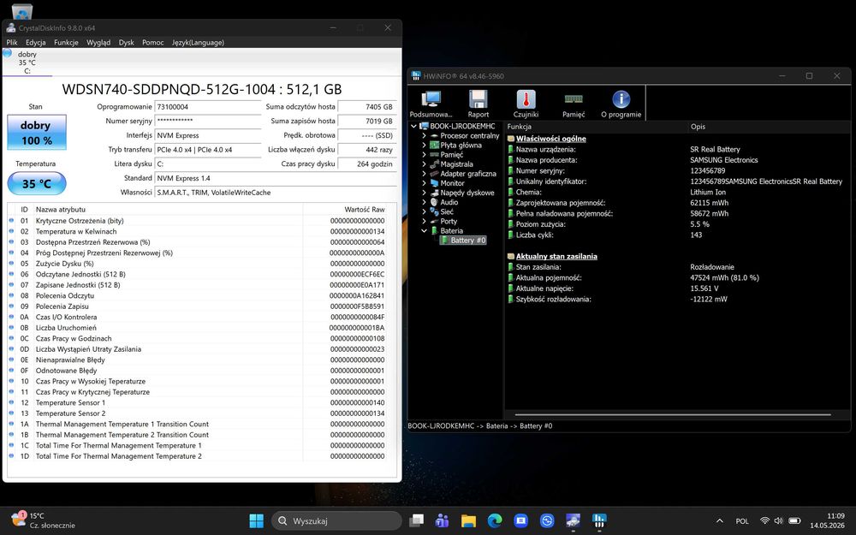This screenshot has width=856, height=535.
Task: Expand the Procesor centralny node
Action: 424,135
